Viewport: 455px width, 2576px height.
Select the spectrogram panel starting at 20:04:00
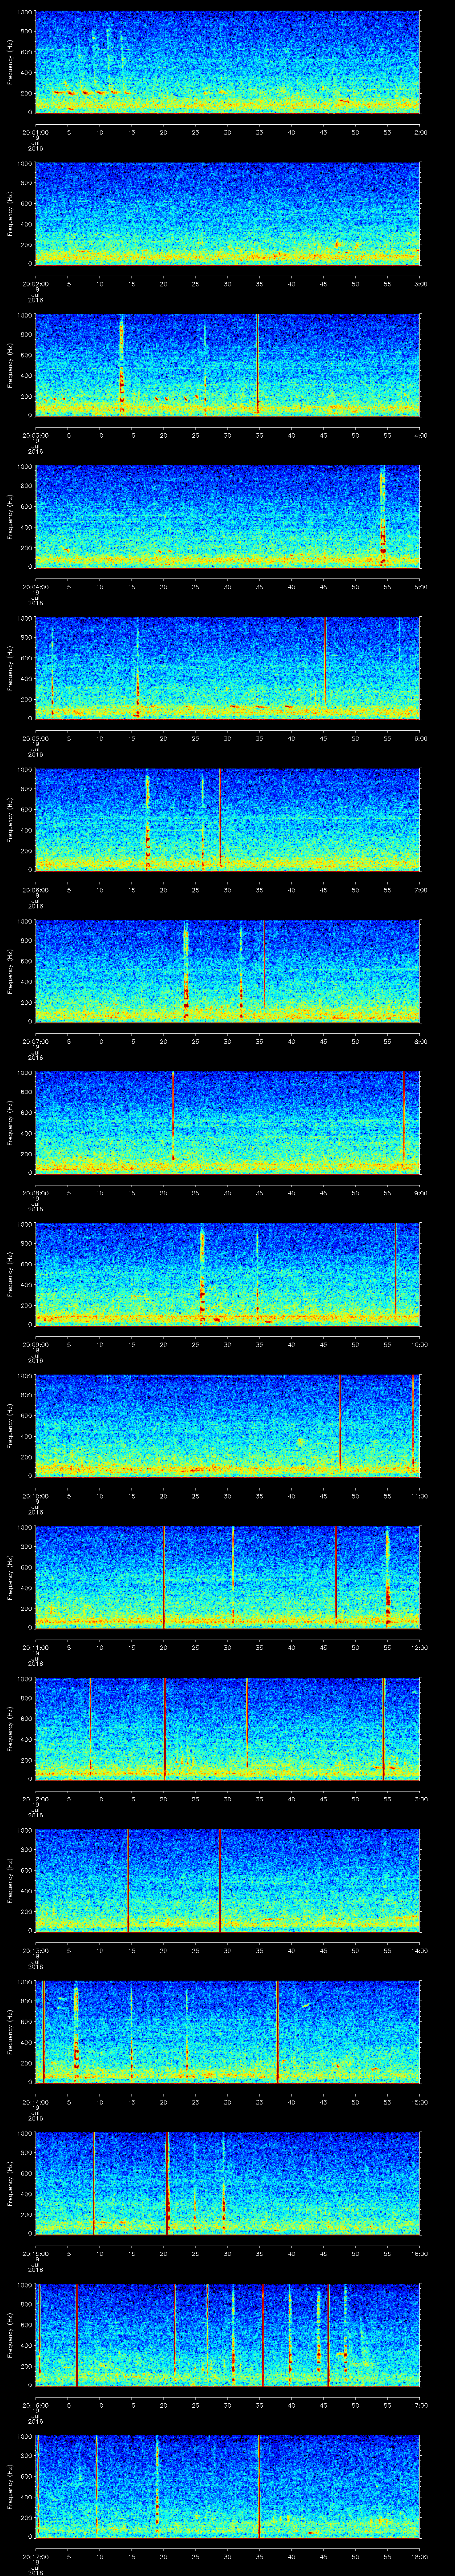click(228, 516)
